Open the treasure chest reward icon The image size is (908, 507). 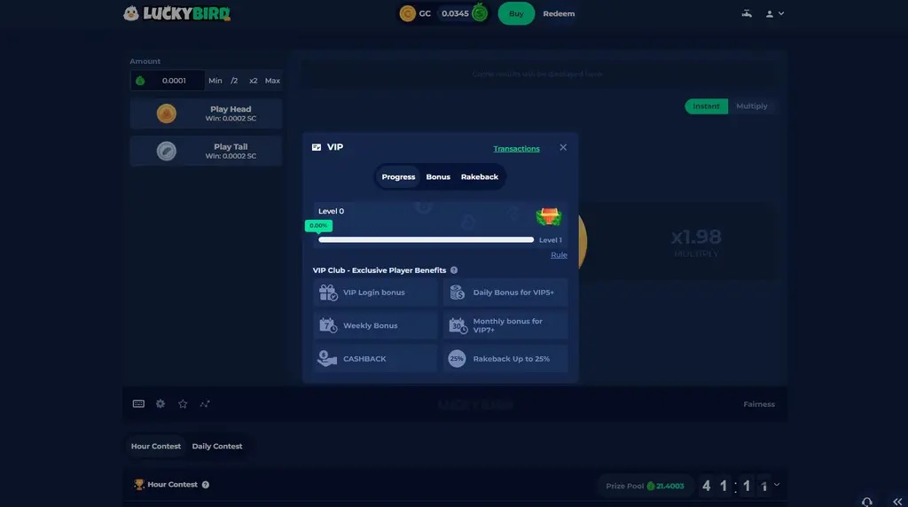click(548, 216)
